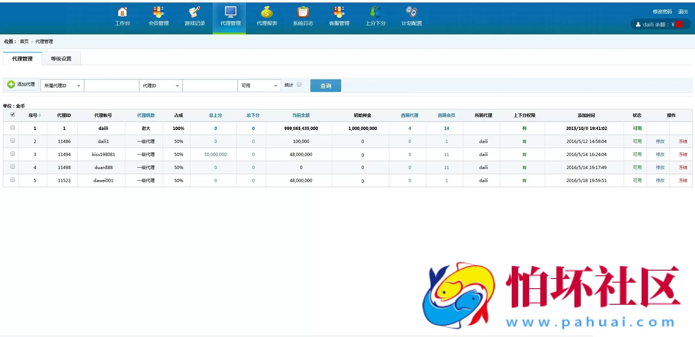The height and width of the screenshot is (337, 695).
Task: Expand the 代理ID dropdown
Action: point(160,86)
